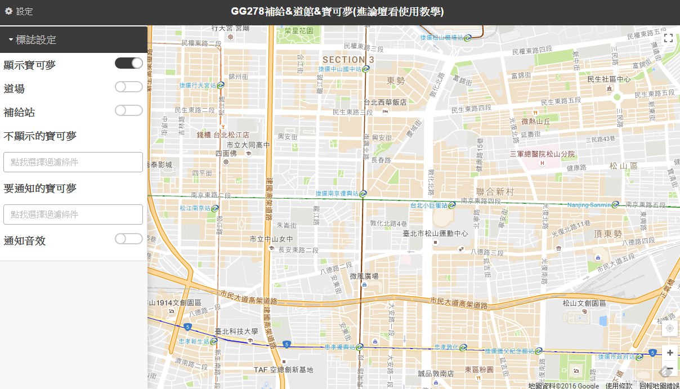Click the my-location target button
Image resolution: width=680 pixels, height=389 pixels.
[670, 328]
